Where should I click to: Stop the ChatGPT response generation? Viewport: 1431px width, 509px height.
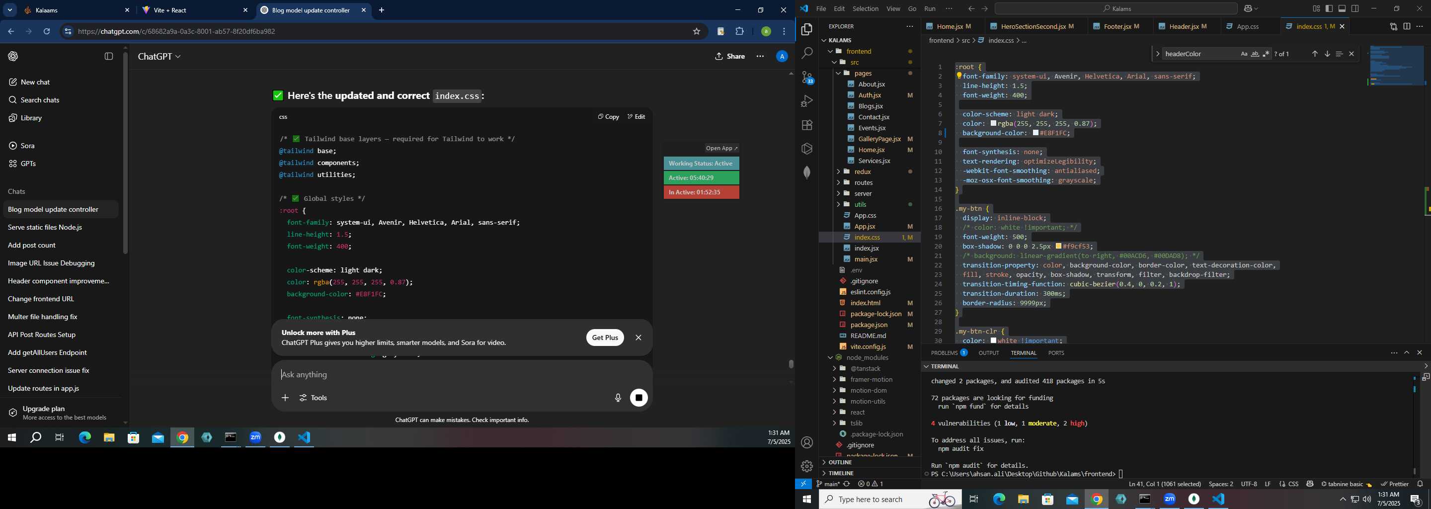click(x=639, y=398)
